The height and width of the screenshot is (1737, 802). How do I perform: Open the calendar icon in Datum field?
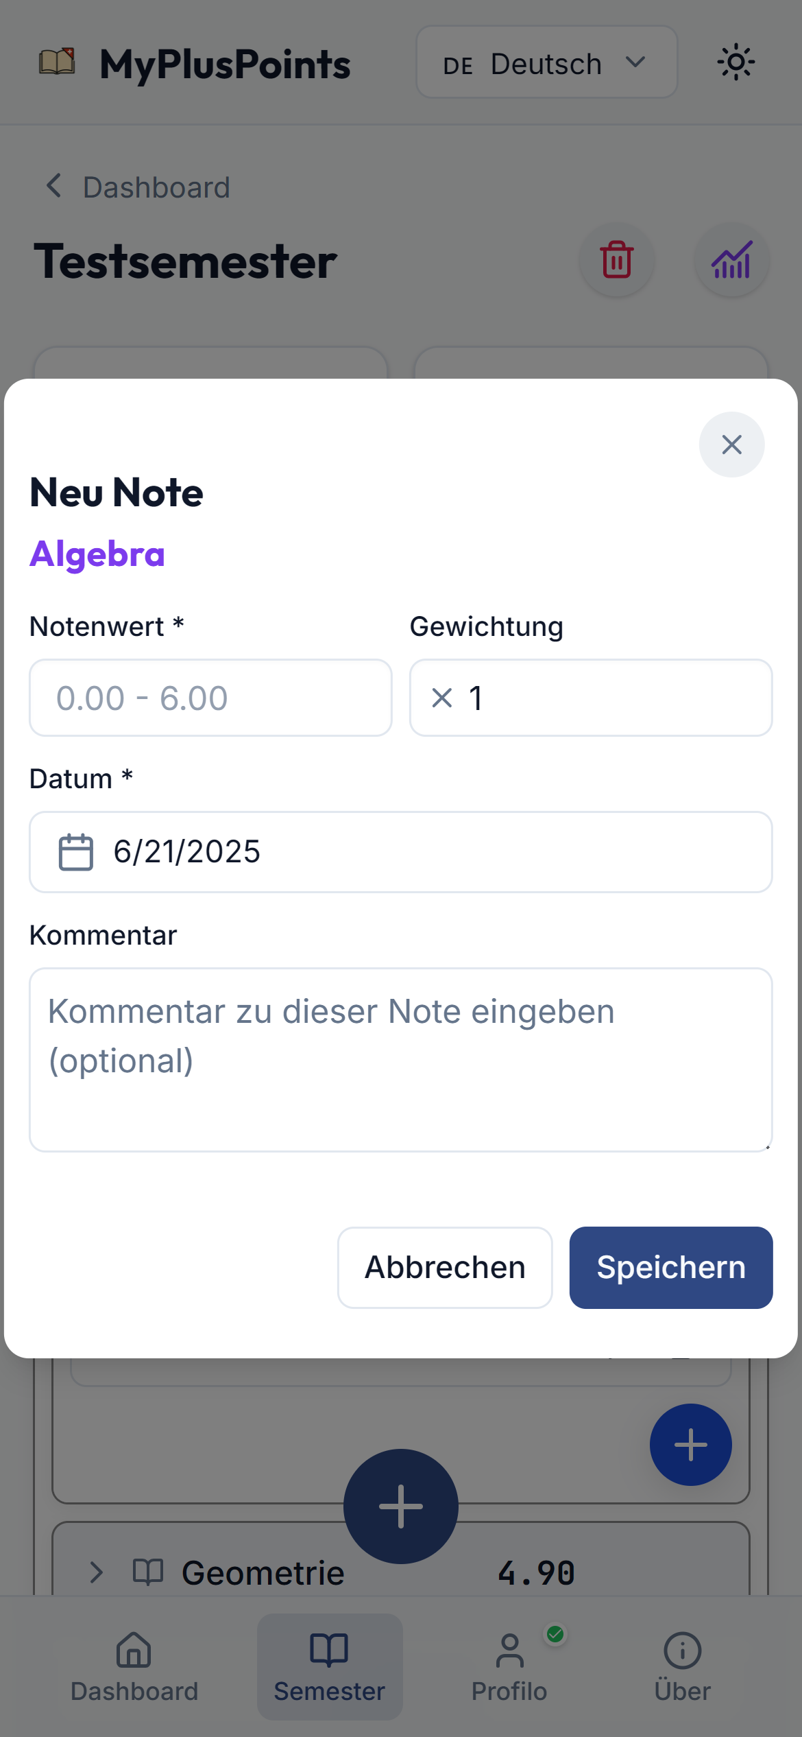(x=75, y=852)
